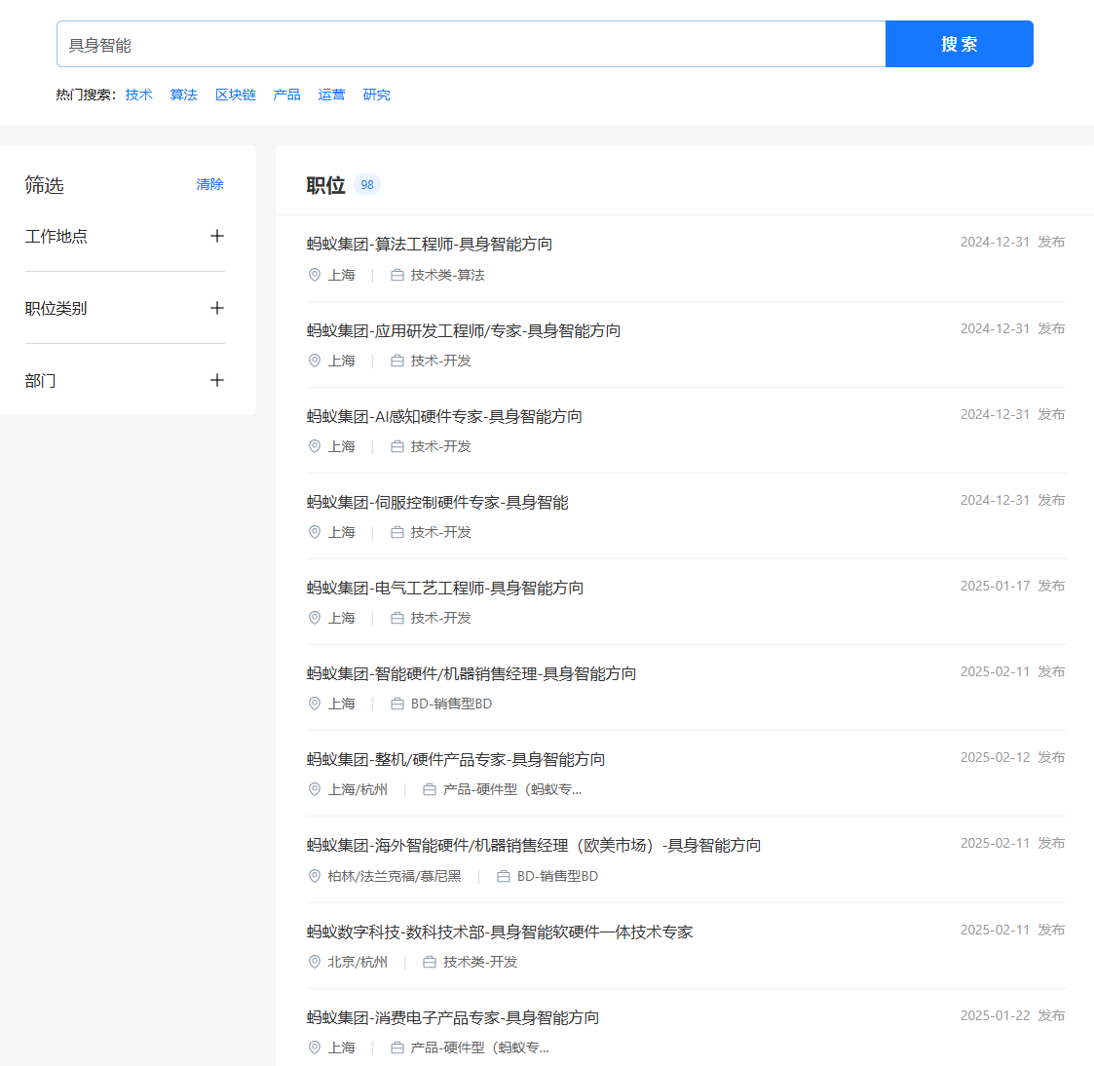Click location pin icon for 柏林/法兰克福/慕尼黑
The image size is (1094, 1066).
pyautogui.click(x=315, y=876)
